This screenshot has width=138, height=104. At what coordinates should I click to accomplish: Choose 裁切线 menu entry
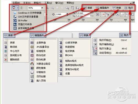pyautogui.click(x=16, y=47)
